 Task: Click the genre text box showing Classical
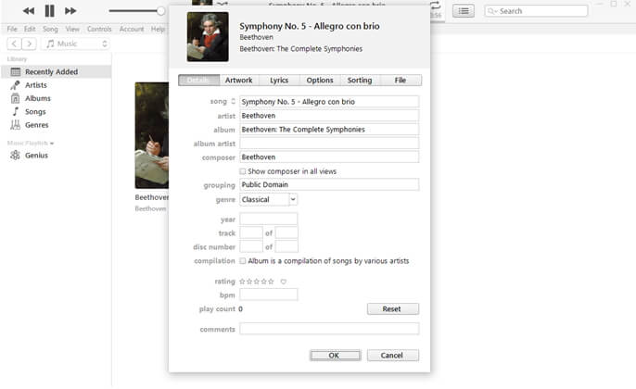pyautogui.click(x=264, y=199)
